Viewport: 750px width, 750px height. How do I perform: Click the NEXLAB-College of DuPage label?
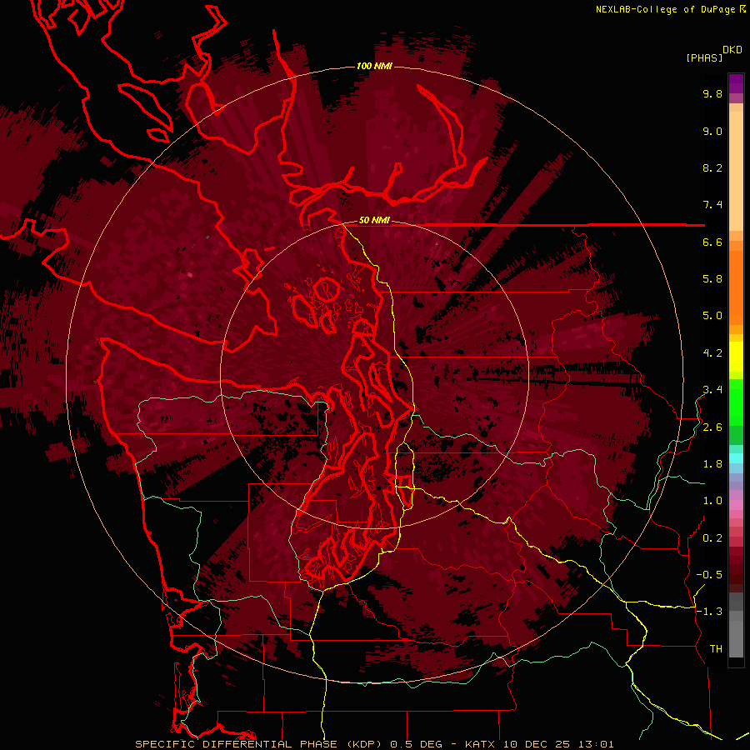(667, 9)
